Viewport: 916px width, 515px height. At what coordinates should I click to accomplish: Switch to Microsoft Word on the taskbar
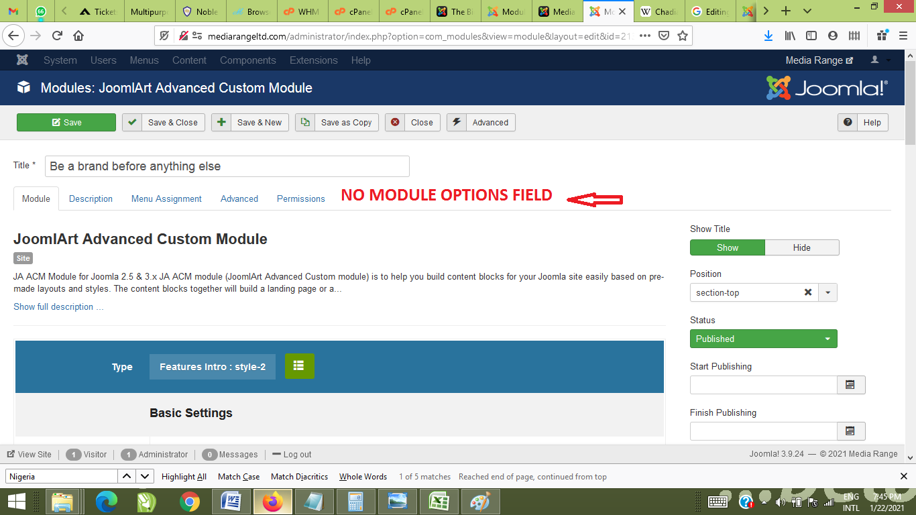click(x=231, y=502)
